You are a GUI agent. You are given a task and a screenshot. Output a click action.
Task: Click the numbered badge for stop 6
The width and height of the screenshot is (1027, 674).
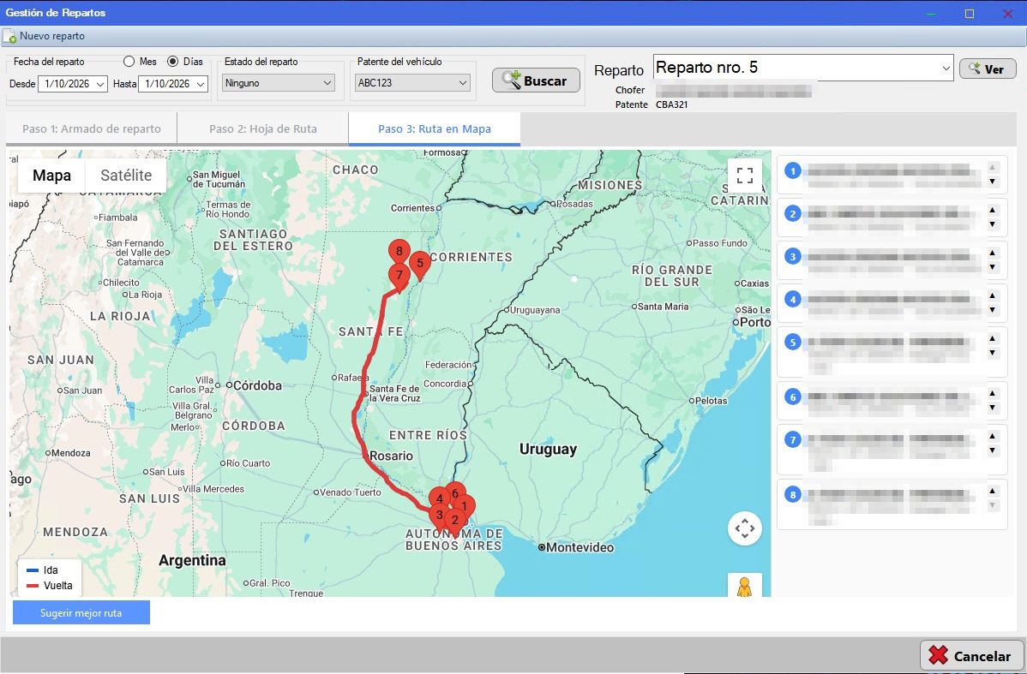coord(792,397)
